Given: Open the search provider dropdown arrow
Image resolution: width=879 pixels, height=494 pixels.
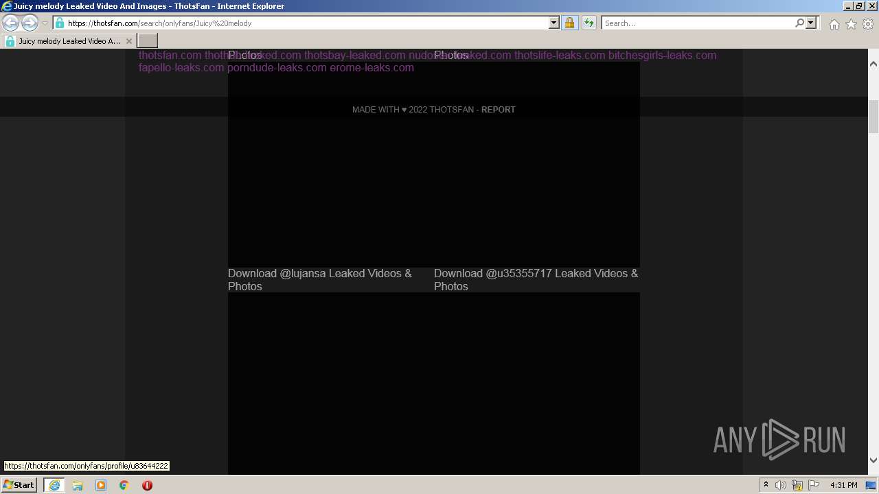Looking at the screenshot, I should (x=811, y=23).
